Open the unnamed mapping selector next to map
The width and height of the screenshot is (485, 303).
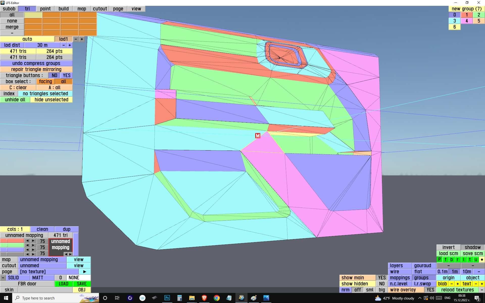(42, 259)
